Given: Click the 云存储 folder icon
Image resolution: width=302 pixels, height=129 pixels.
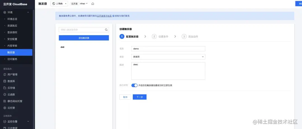Looking at the screenshot, I should (5, 88).
